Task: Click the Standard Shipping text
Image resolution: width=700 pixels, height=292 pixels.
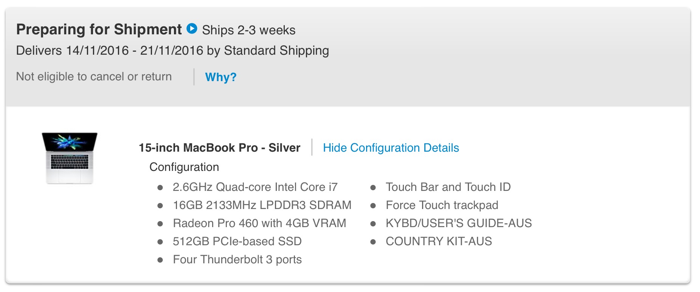Action: click(x=276, y=51)
